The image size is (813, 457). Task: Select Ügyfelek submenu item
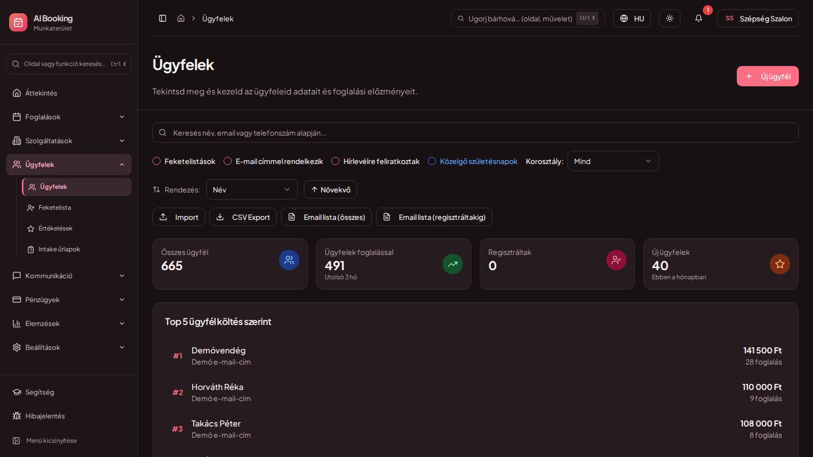[x=77, y=187]
